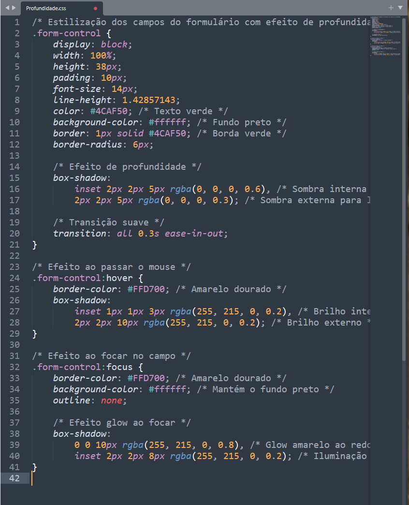The width and height of the screenshot is (409, 505).
Task: Click the 'outline: none' declaration
Action: 90,401
